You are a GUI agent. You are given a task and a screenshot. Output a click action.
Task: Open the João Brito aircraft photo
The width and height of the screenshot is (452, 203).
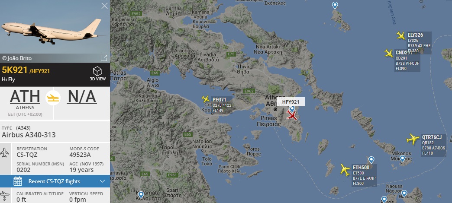pyautogui.click(x=55, y=27)
